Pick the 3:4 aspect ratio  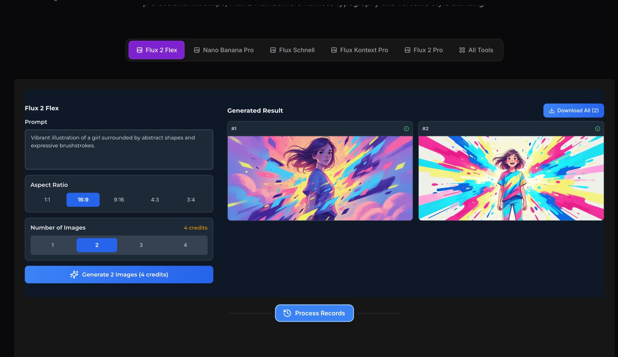click(191, 200)
